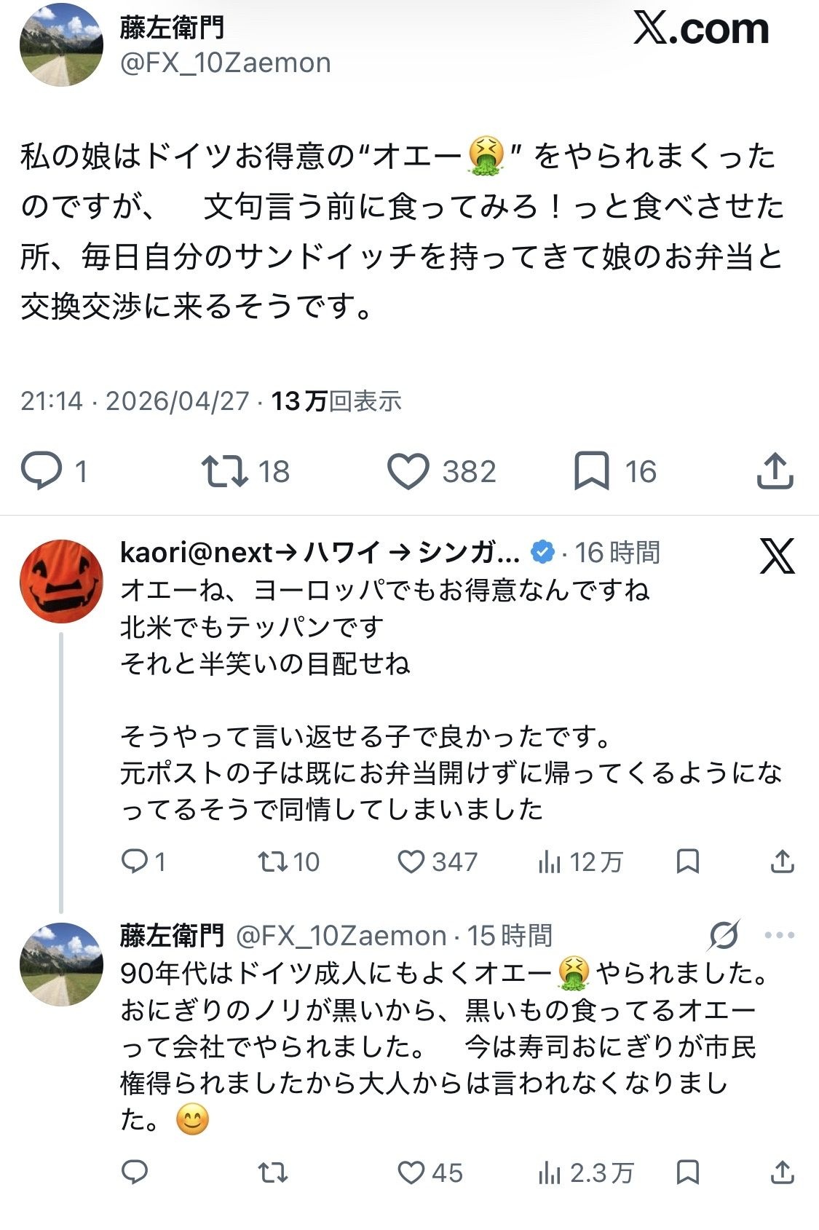
Task: Tap 藤左衛門's avatar in the main post
Action: (61, 45)
